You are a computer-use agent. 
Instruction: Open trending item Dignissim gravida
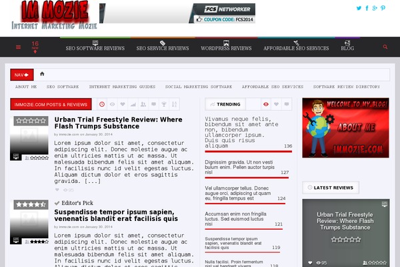coord(240,167)
